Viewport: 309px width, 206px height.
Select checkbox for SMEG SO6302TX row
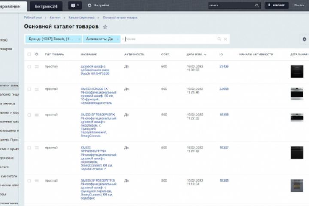click(29, 89)
